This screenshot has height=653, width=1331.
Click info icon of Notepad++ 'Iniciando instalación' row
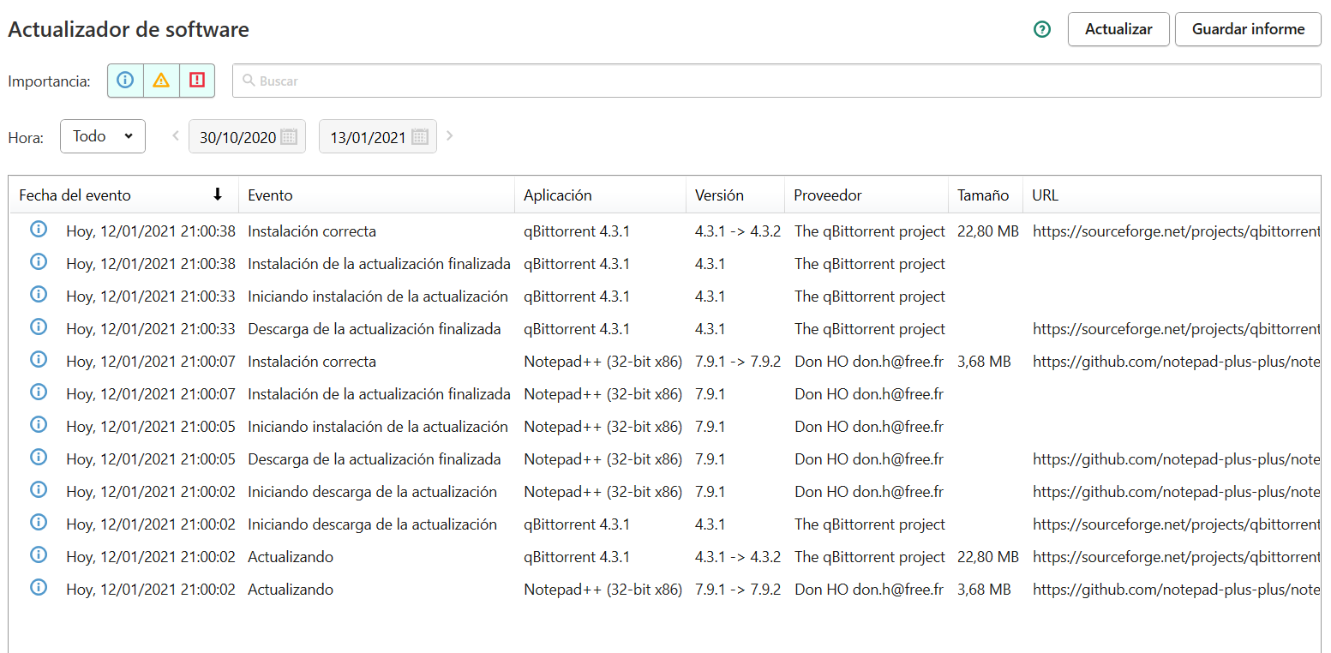pyautogui.click(x=38, y=424)
